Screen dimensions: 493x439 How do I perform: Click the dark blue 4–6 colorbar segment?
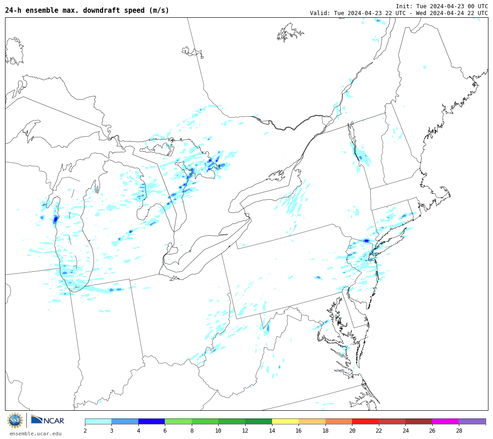[152, 421]
